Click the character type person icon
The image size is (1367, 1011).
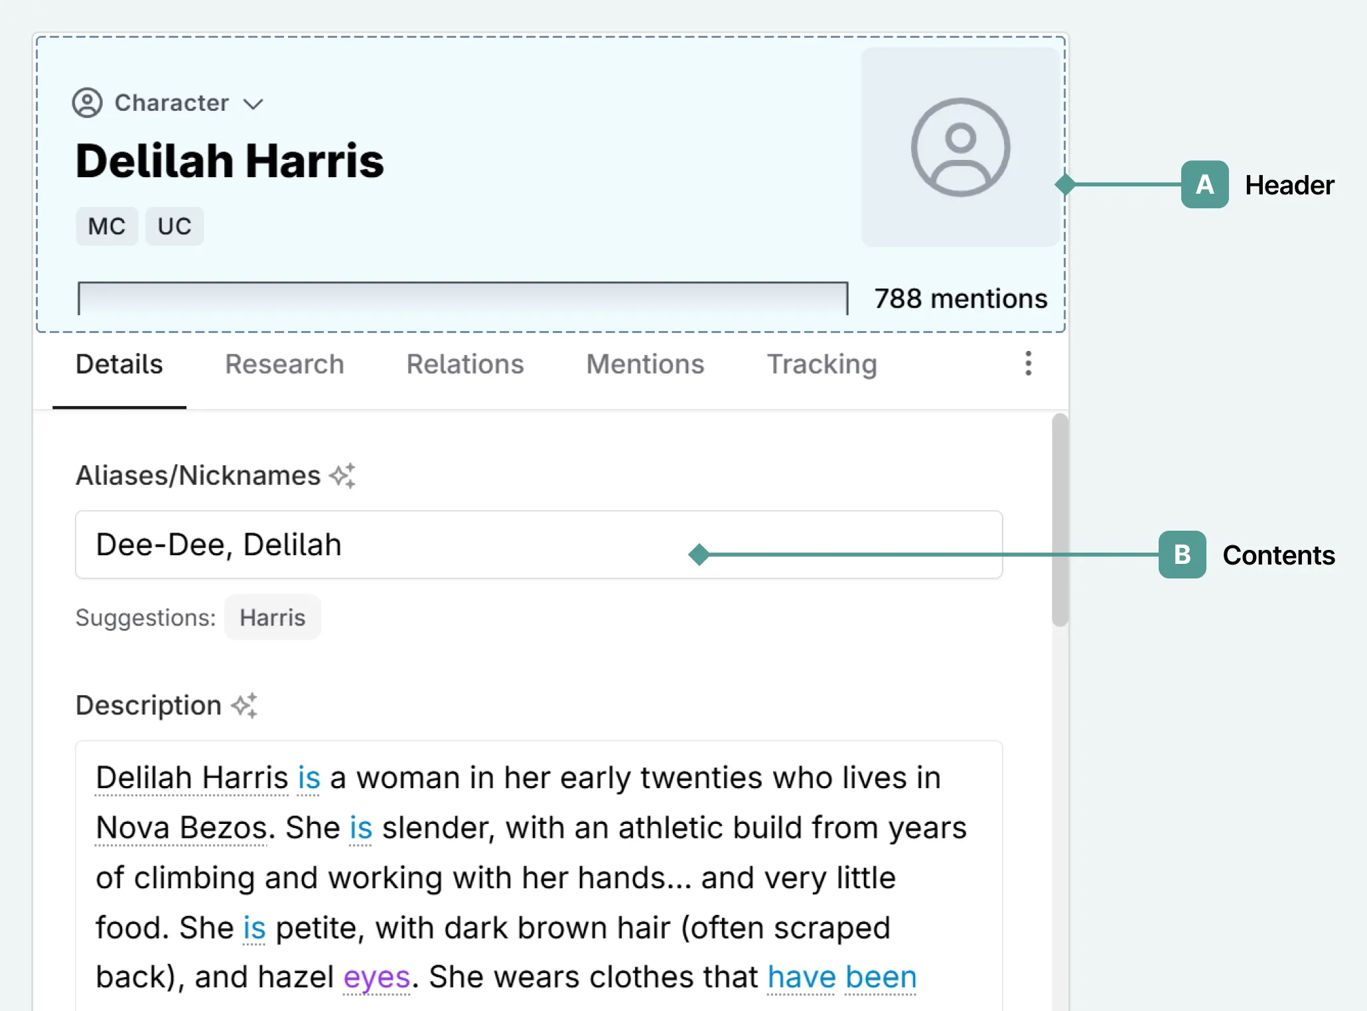coord(87,103)
